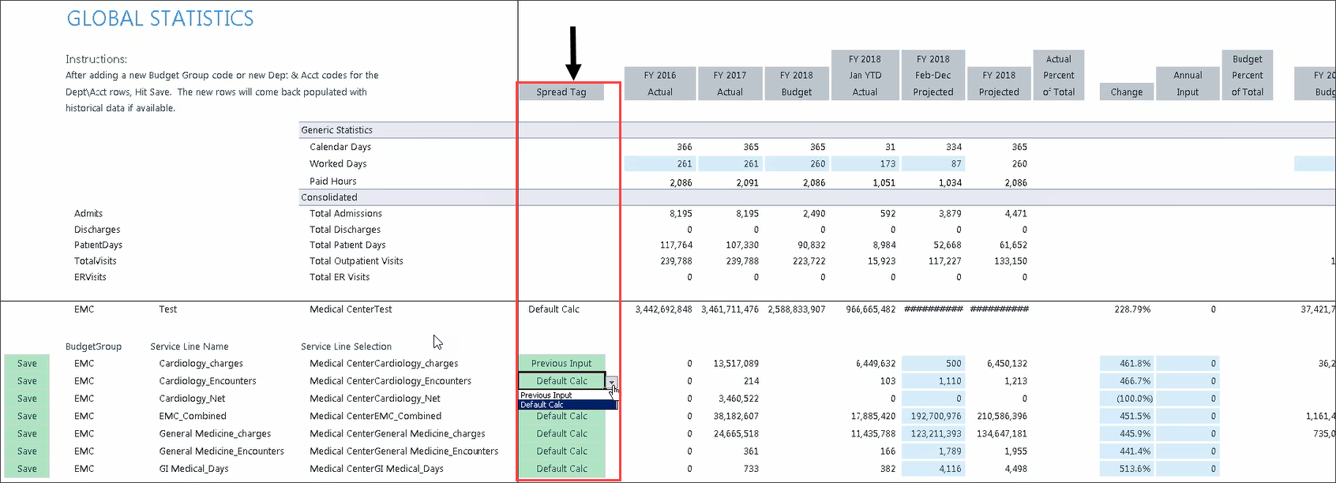1336x483 pixels.
Task: Click Feb-Dec Projected cell showing 500
Action: tap(933, 364)
